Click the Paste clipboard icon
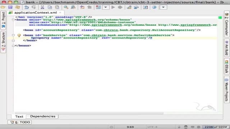The image size is (230, 129). point(57,7)
